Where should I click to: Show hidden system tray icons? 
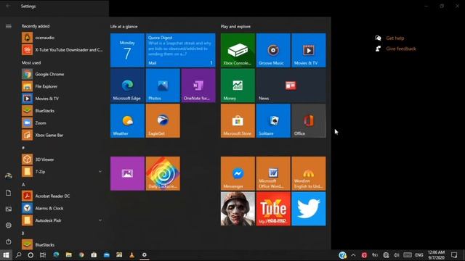(353, 254)
